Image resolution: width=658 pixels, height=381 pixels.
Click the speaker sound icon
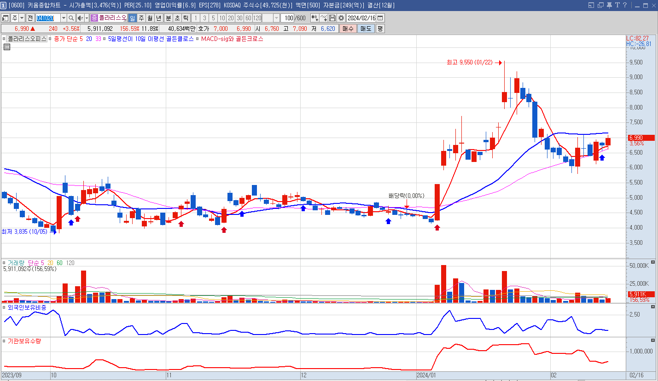[x=80, y=18]
